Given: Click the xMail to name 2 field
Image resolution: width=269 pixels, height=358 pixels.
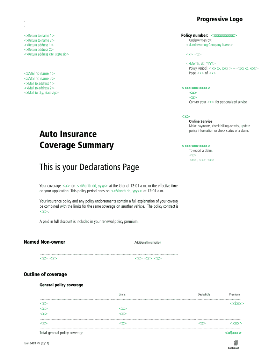Looking at the screenshot, I should (x=39, y=79).
